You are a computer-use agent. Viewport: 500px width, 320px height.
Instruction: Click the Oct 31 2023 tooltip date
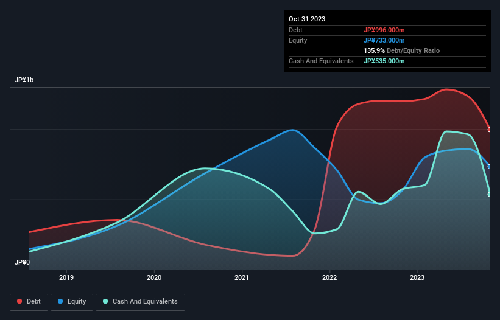click(307, 19)
